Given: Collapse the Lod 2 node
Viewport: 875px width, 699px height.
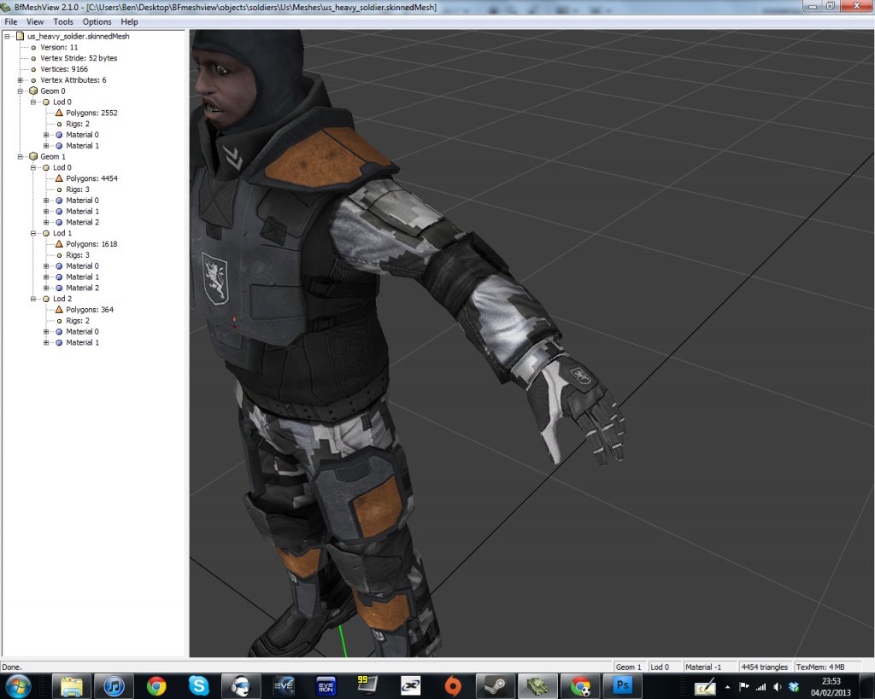Looking at the screenshot, I should pyautogui.click(x=33, y=299).
